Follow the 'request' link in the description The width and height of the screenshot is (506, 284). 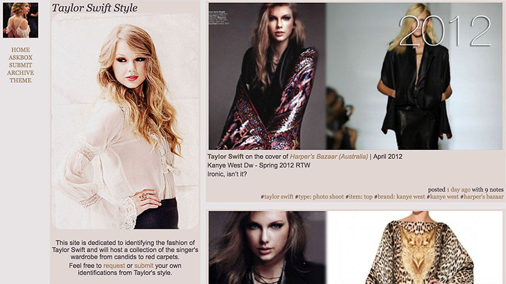pyautogui.click(x=114, y=265)
